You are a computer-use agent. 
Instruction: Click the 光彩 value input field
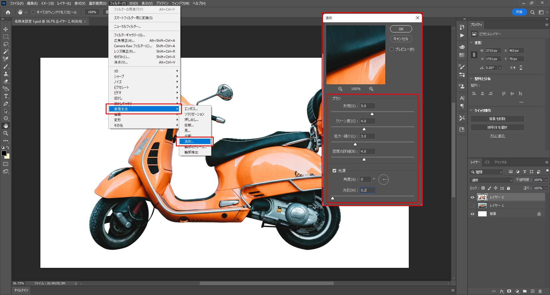tap(367, 190)
